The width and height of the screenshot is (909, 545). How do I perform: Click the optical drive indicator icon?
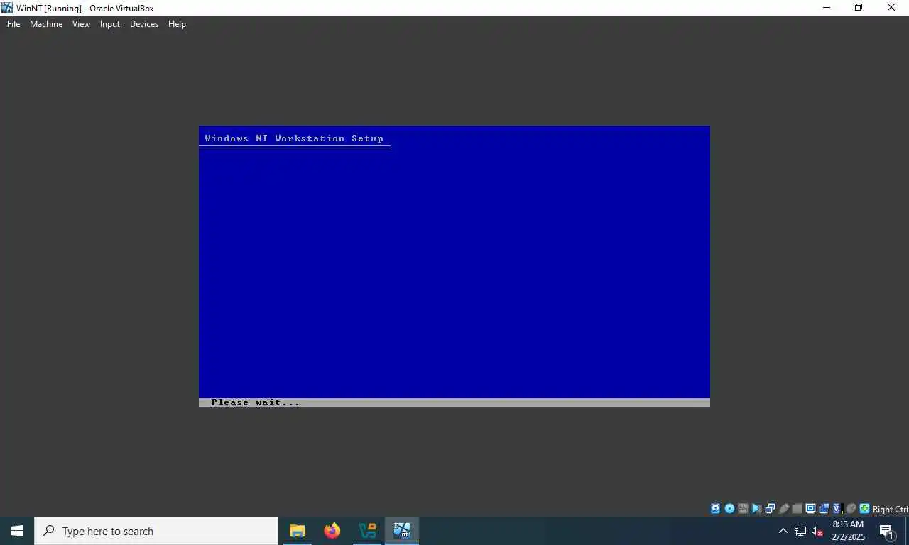pyautogui.click(x=729, y=509)
